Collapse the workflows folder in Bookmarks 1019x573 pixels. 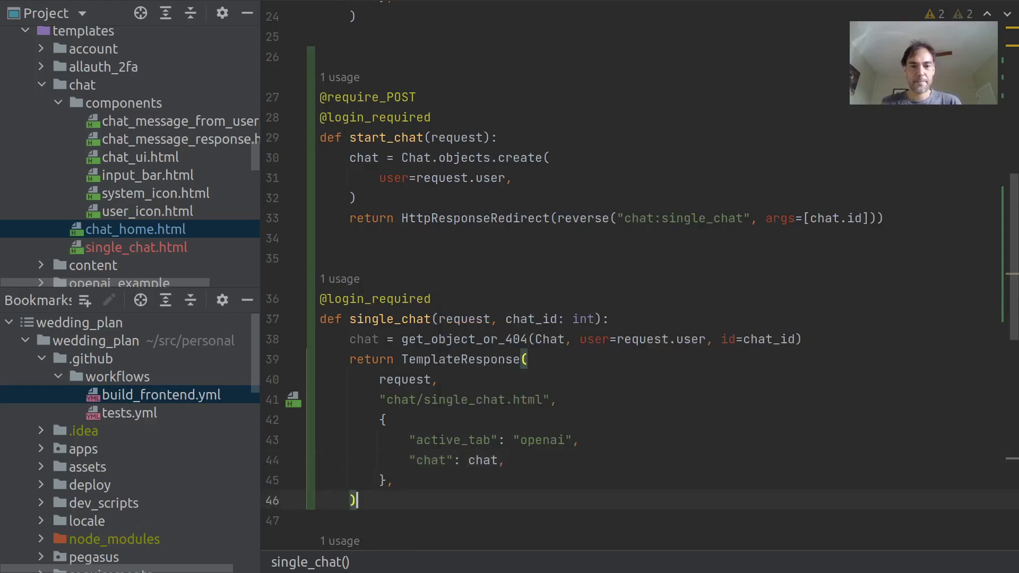58,377
